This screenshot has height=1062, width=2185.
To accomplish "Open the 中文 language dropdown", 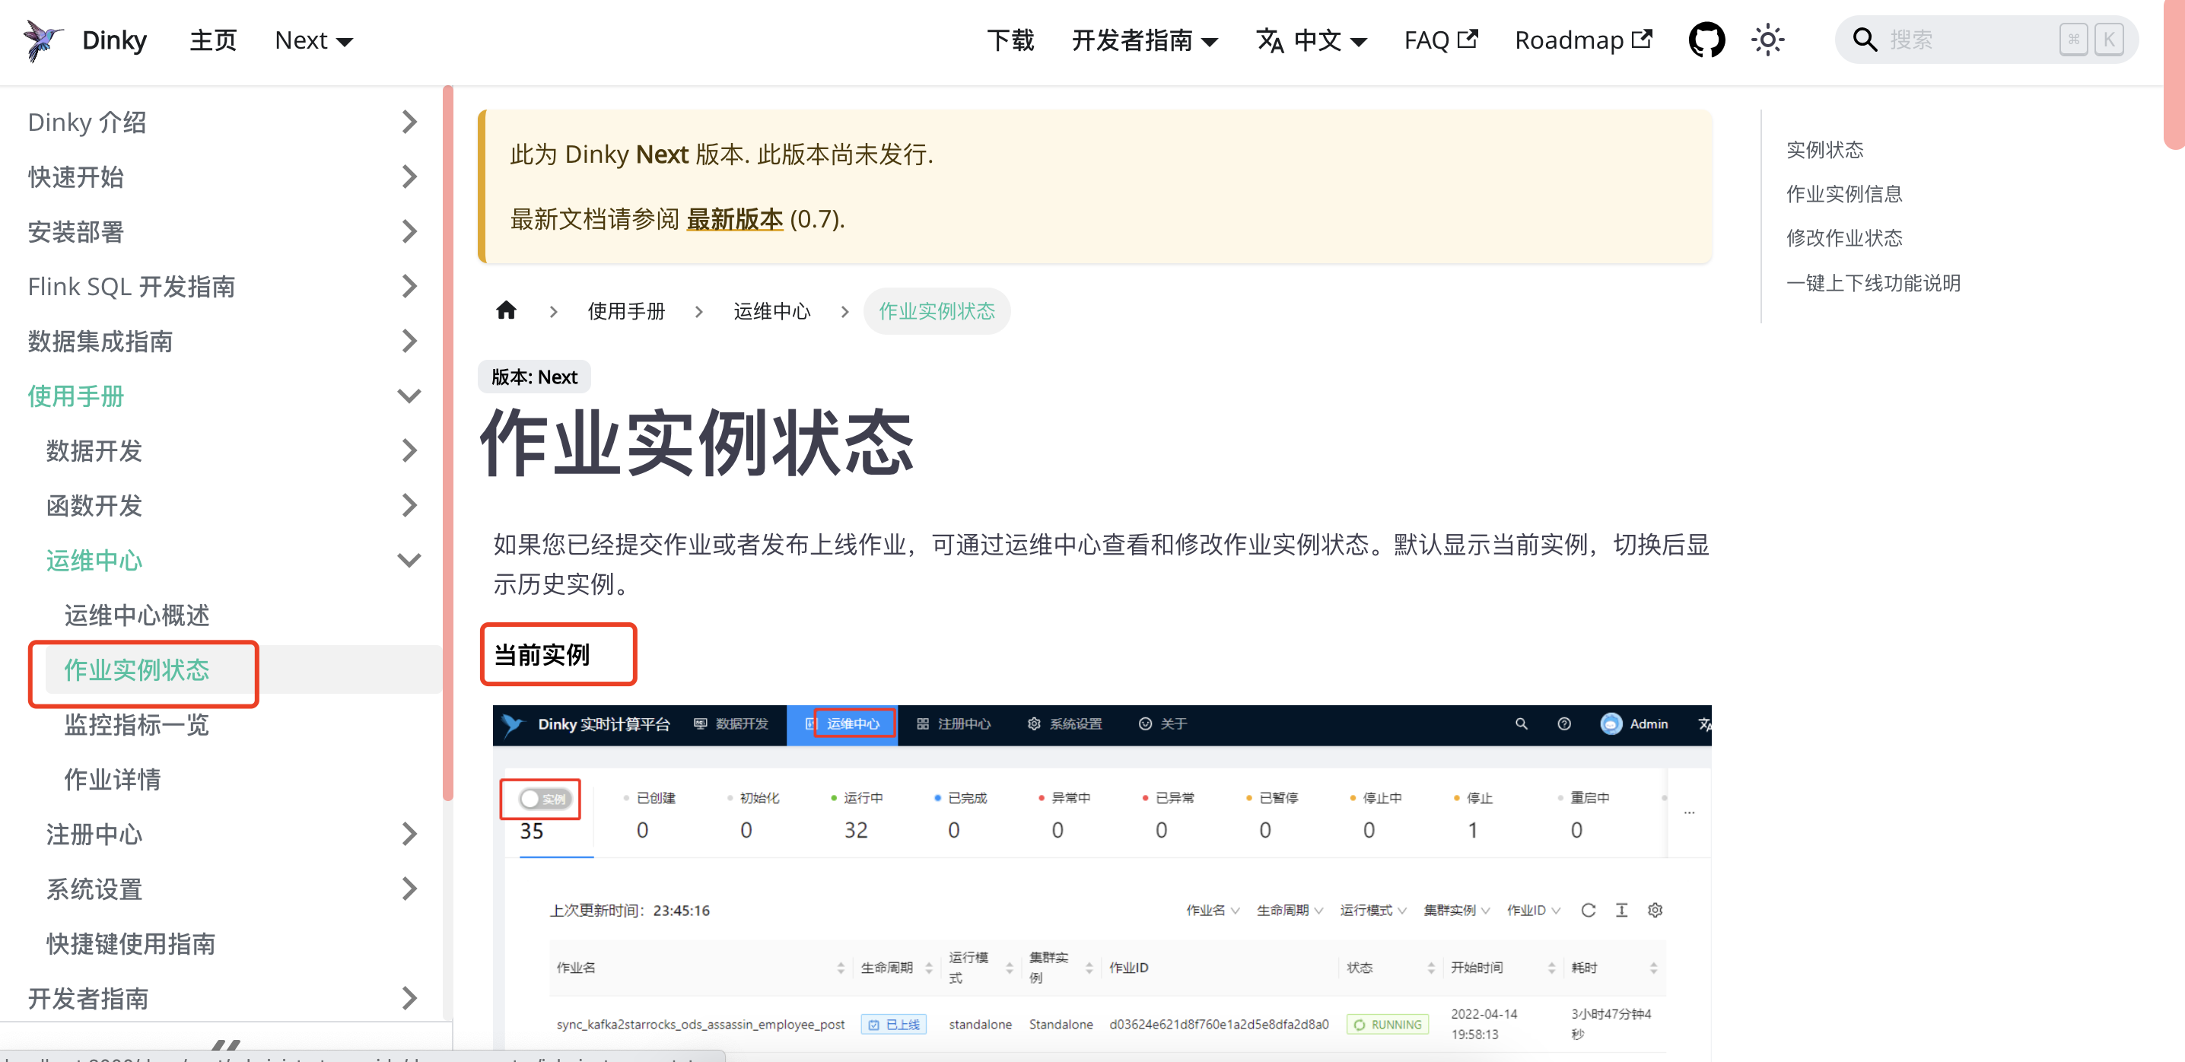I will tap(1312, 40).
